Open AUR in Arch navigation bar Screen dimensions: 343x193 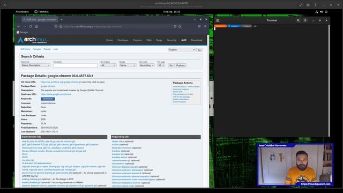click(x=184, y=40)
